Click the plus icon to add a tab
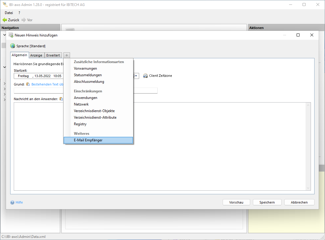The height and width of the screenshot is (240, 325). pos(67,55)
